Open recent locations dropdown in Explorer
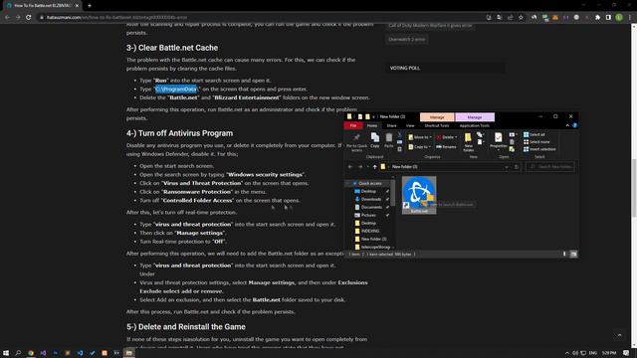This screenshot has width=637, height=358. (367, 167)
